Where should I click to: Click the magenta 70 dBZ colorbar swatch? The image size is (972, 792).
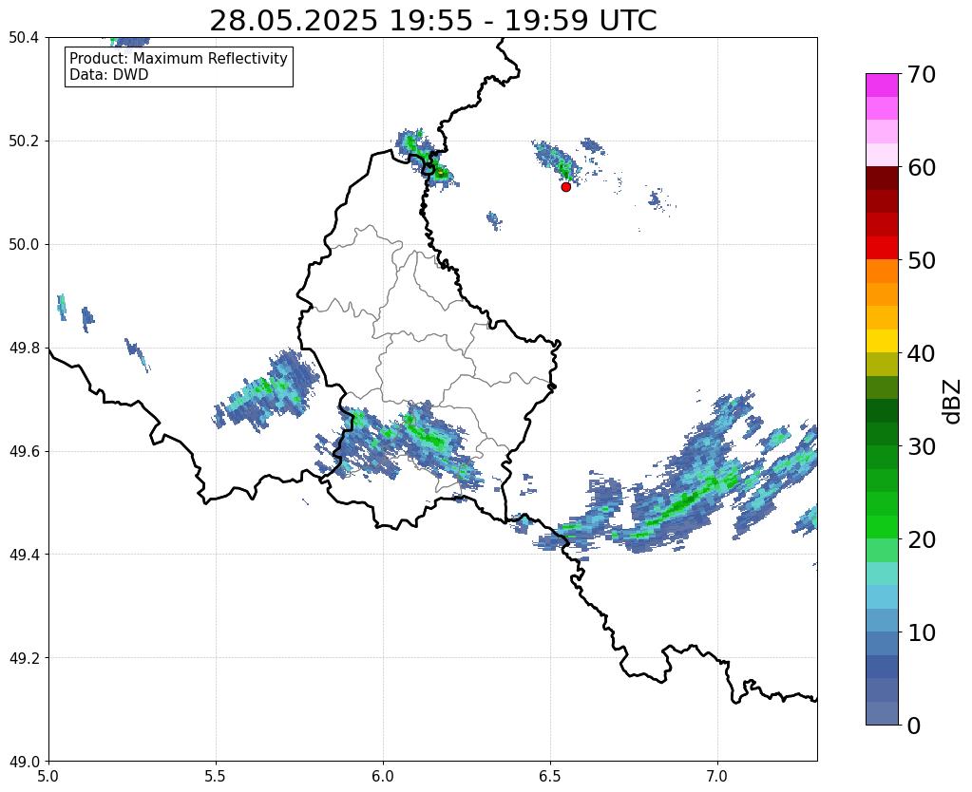[882, 85]
